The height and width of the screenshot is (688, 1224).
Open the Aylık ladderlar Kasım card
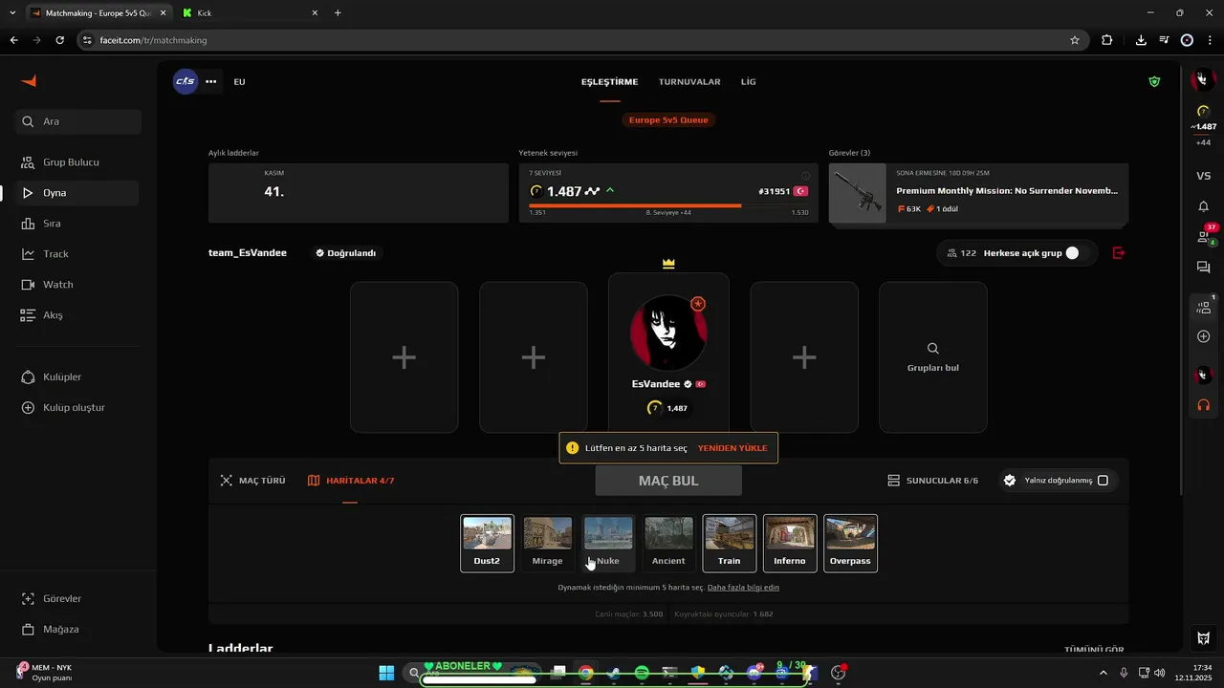click(x=359, y=193)
